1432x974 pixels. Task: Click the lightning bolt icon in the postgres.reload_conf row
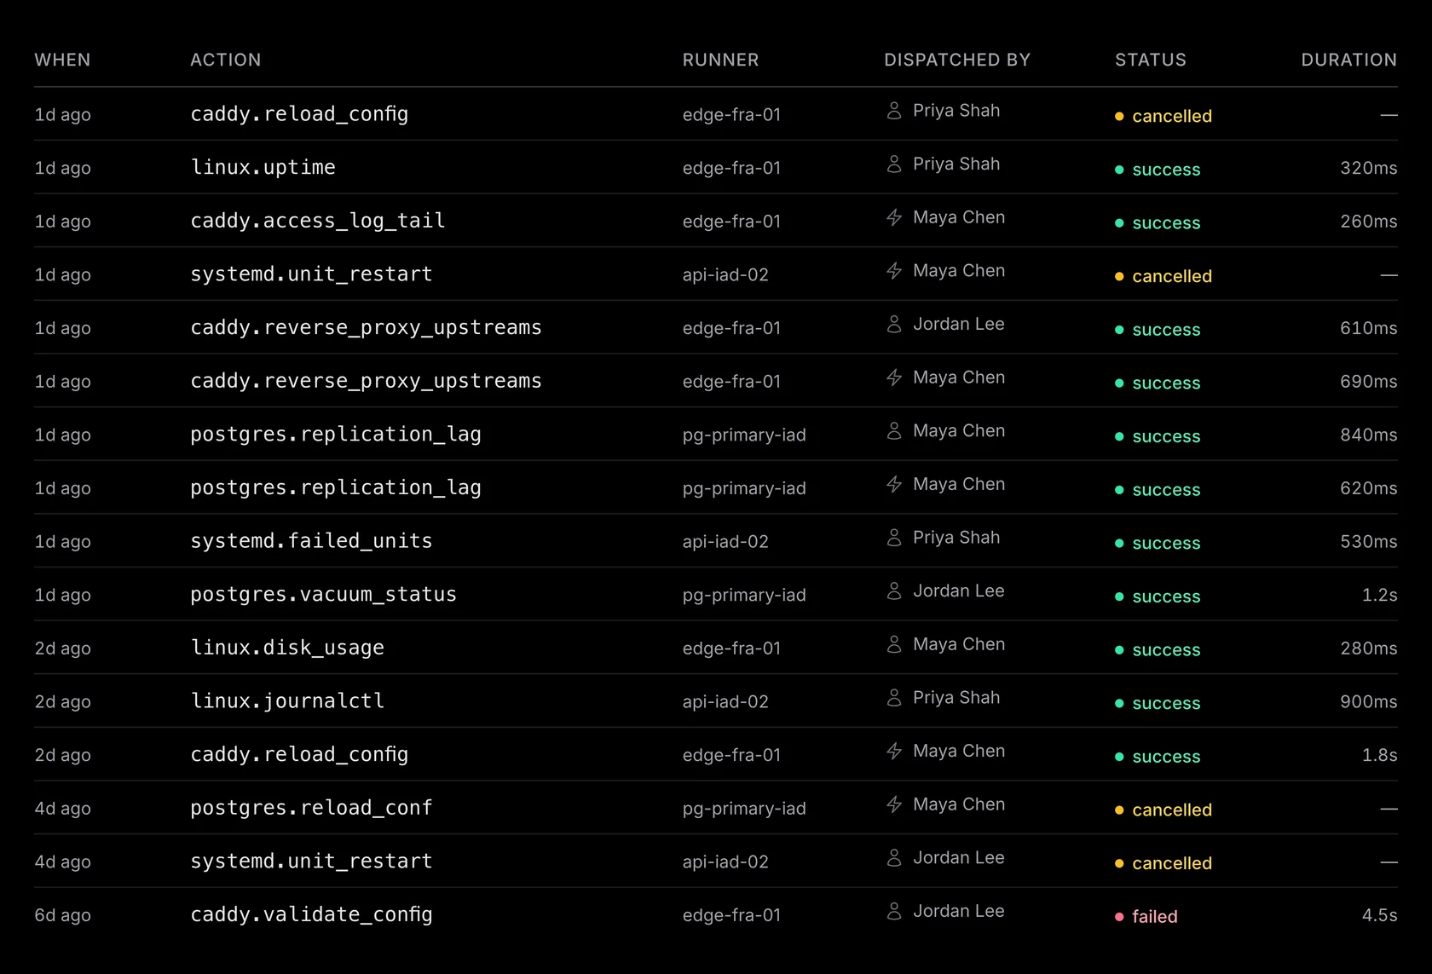pyautogui.click(x=894, y=804)
